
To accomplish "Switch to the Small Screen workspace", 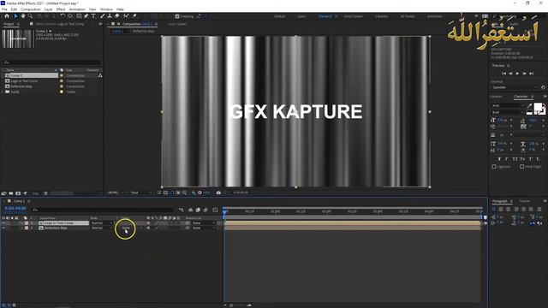I will pyautogui.click(x=354, y=16).
